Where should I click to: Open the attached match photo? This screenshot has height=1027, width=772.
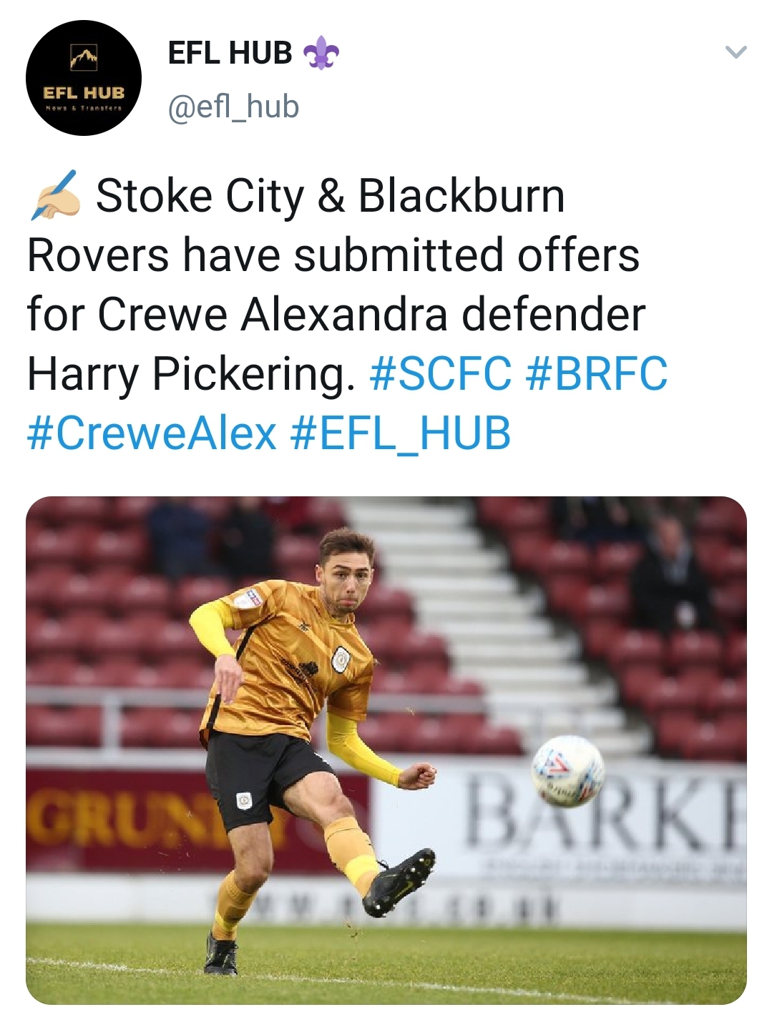(386, 750)
